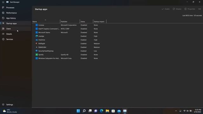Switch to Details page
This screenshot has width=203, height=114.
(x=16, y=34)
